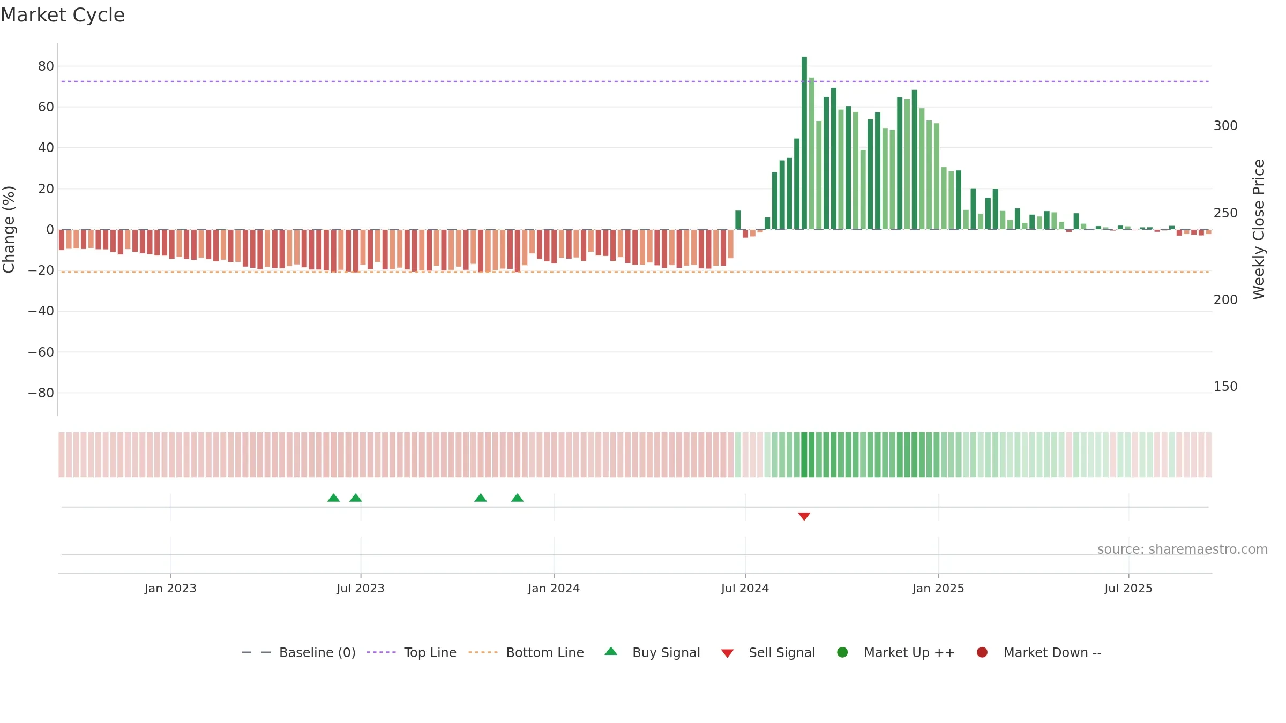Click the gray dashed Baseline sample in the legend
Screen dimensions: 1286x723
tap(256, 652)
